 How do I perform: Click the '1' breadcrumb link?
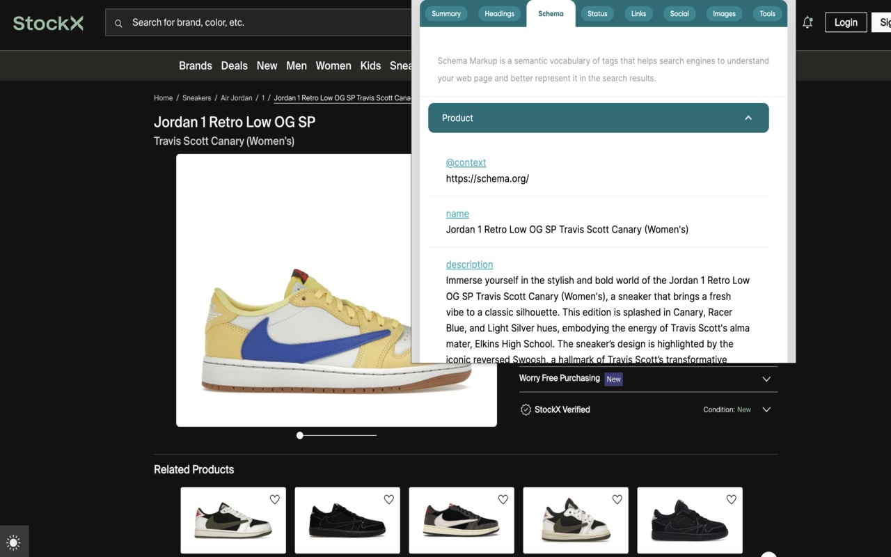click(x=263, y=97)
